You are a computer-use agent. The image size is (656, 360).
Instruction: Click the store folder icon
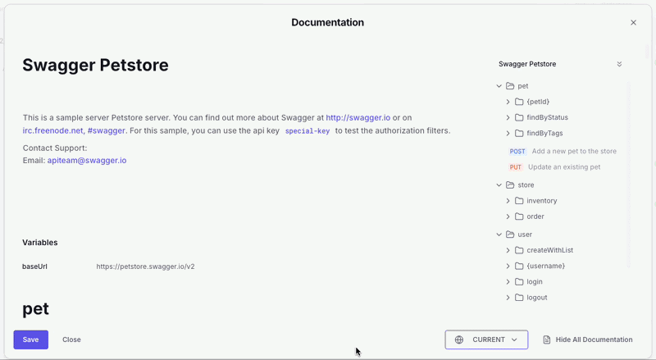coord(510,185)
